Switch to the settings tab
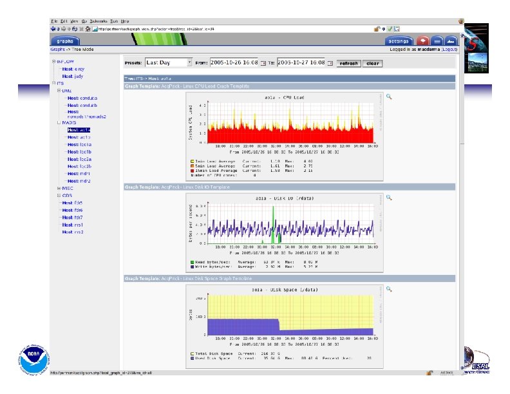Screen dimensions: 510x394 [x=399, y=41]
